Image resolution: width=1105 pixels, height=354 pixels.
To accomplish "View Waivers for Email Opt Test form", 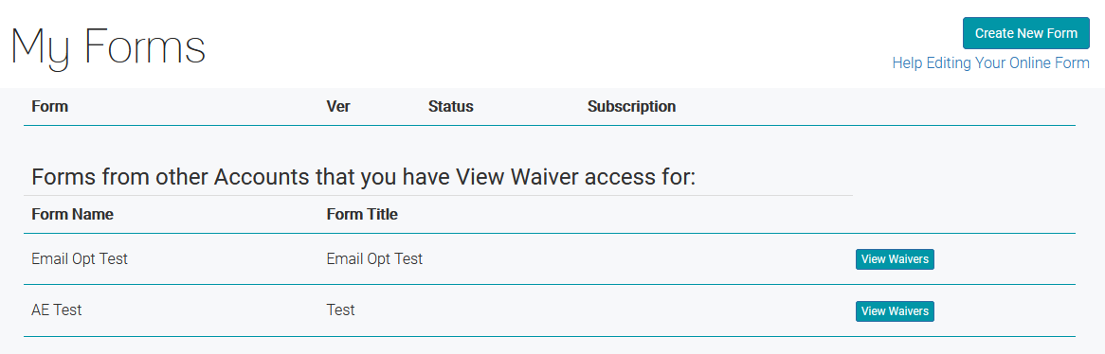I will tap(895, 259).
